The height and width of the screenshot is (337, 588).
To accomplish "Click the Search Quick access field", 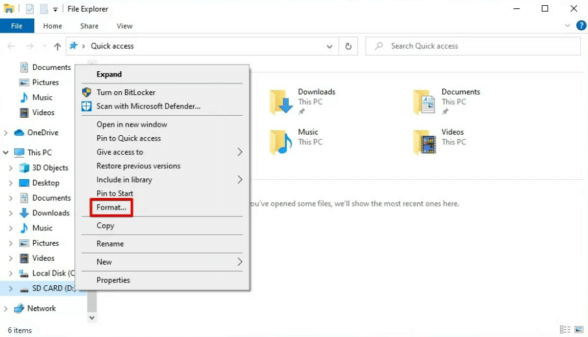I will point(473,46).
